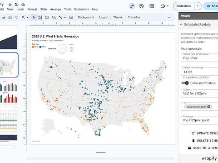Choose the Select arrow cursor tool
The height and width of the screenshot is (163, 218).
(x=34, y=18)
